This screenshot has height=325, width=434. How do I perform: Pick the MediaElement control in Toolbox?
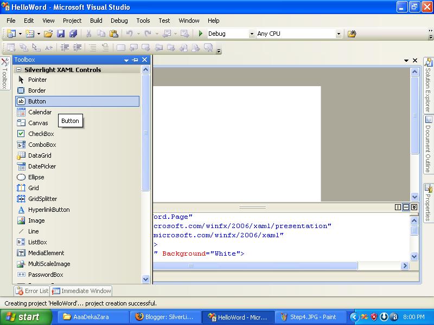click(78, 253)
